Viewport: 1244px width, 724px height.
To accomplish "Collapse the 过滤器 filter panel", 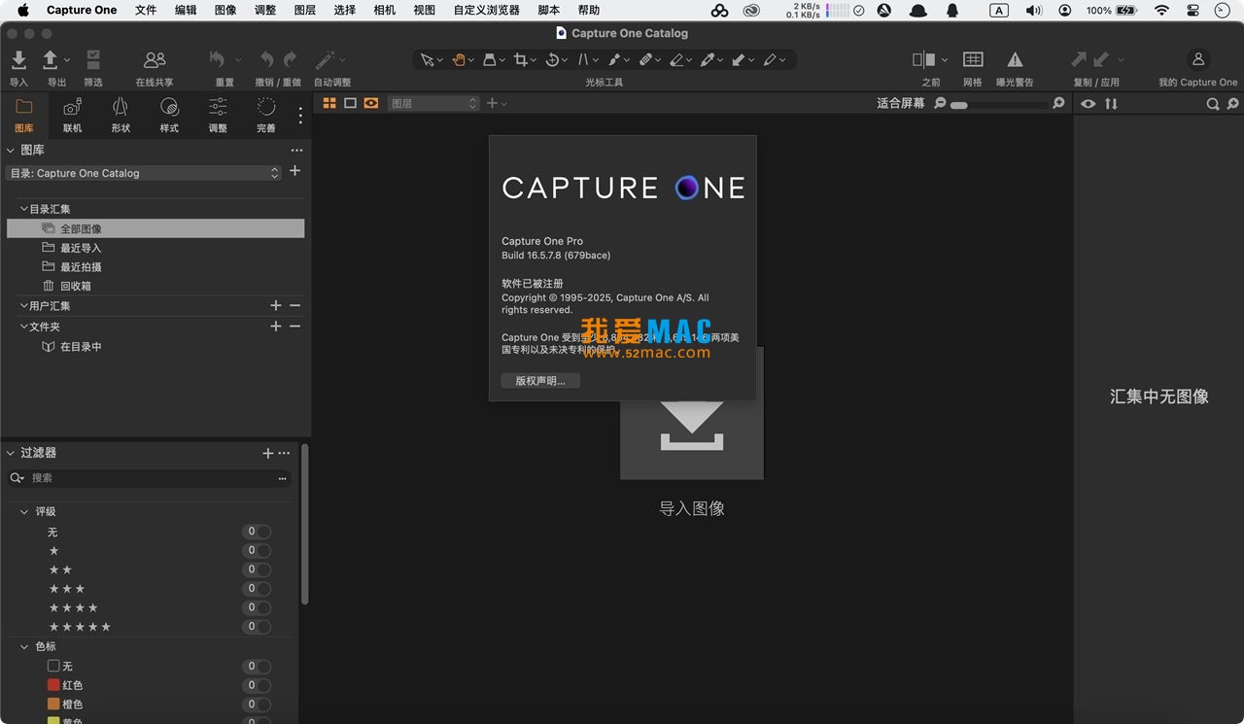I will (x=11, y=453).
